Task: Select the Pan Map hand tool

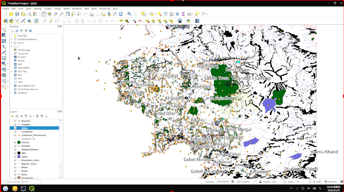Action: pyautogui.click(x=44, y=14)
